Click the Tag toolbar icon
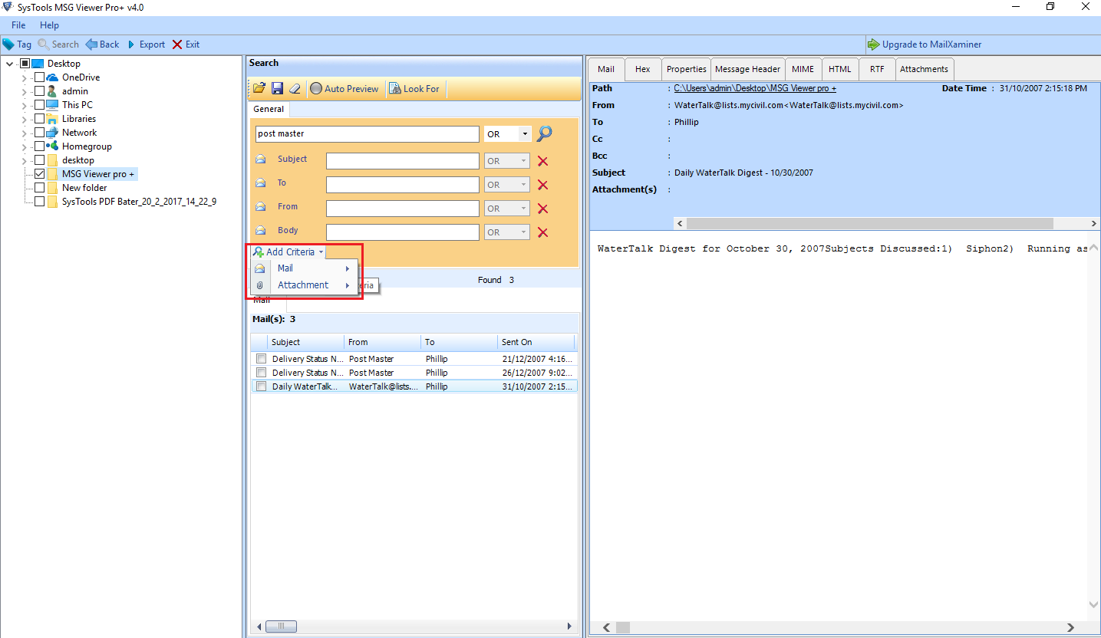The image size is (1101, 638). (8, 44)
